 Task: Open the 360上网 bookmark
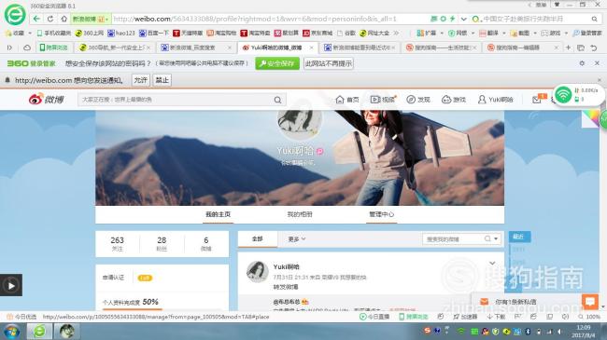90,34
